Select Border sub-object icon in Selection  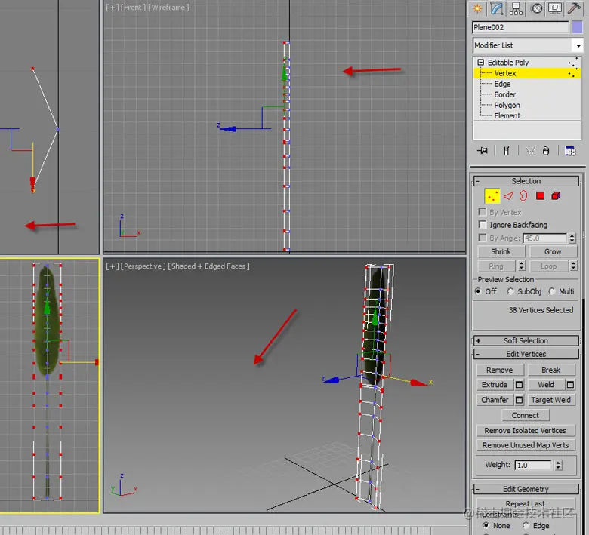point(523,196)
